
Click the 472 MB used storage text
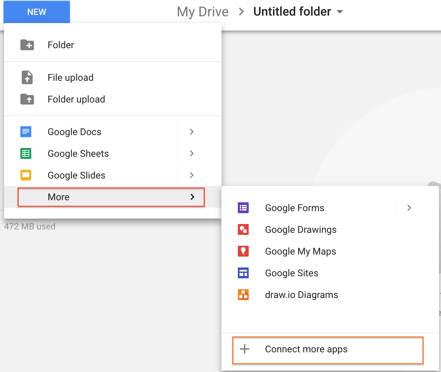pyautogui.click(x=30, y=226)
